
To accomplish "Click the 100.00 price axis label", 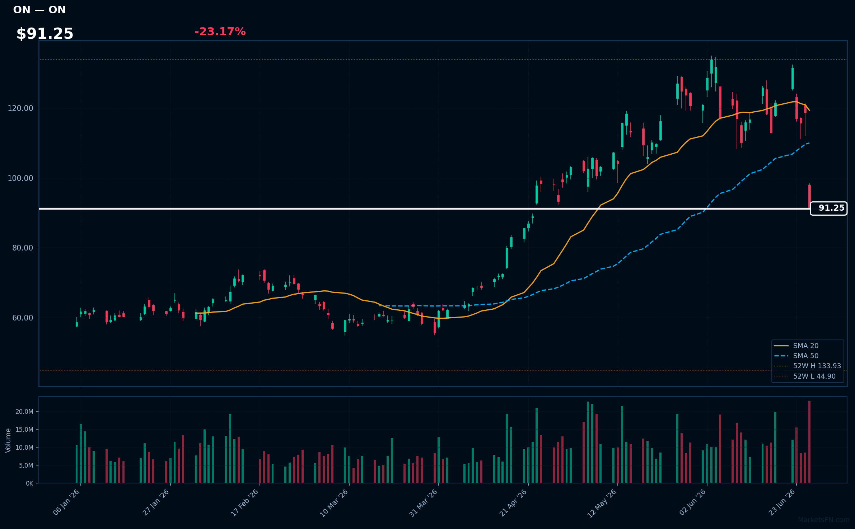I will (20, 178).
